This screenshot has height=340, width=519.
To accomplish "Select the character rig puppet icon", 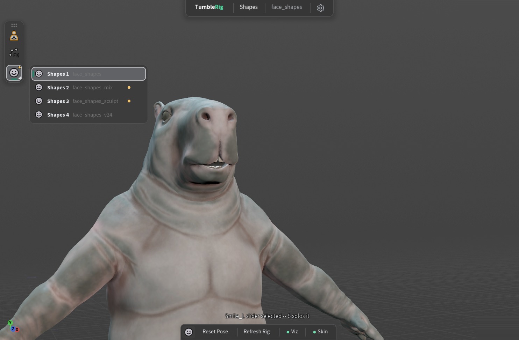I will click(14, 36).
